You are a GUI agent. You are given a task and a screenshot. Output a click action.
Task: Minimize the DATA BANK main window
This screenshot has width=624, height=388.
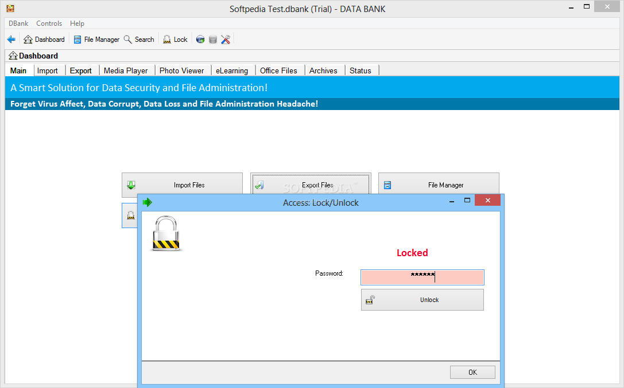click(571, 7)
